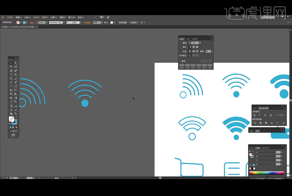Open the 文件(F) menu
The image size is (292, 196).
coord(10,17)
